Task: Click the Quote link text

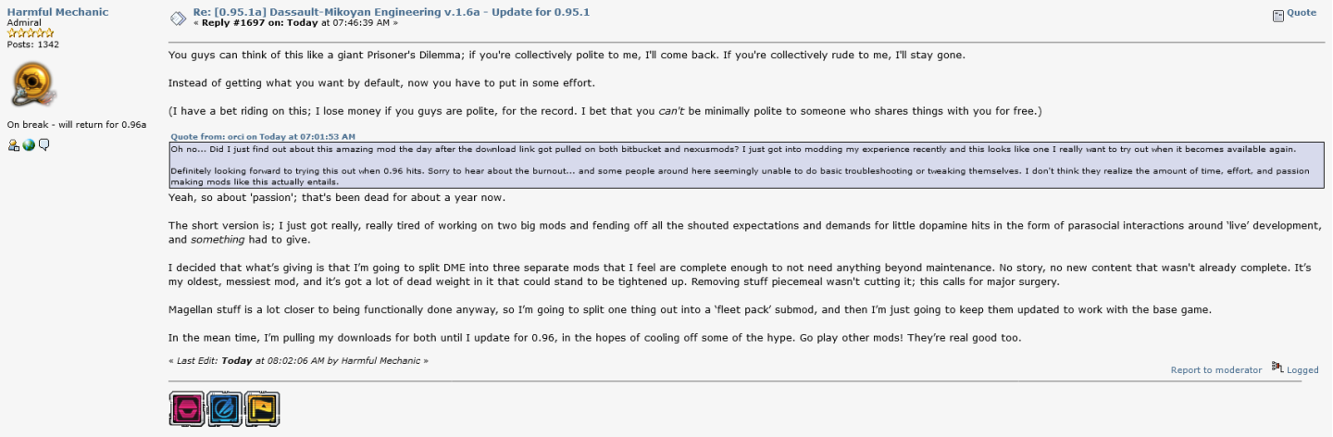Action: 1302,13
